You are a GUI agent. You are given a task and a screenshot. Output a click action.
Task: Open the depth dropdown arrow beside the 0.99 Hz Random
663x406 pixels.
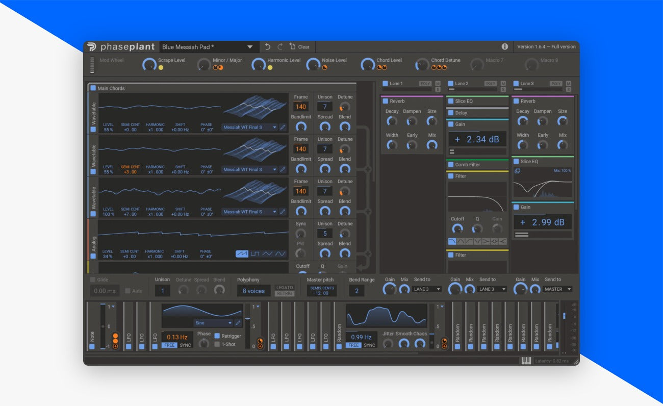[442, 307]
